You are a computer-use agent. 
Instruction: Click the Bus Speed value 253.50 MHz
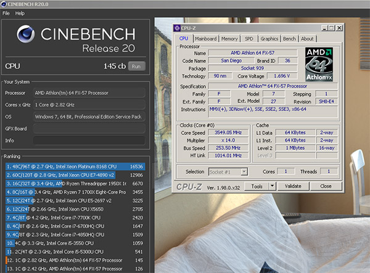[228, 148]
